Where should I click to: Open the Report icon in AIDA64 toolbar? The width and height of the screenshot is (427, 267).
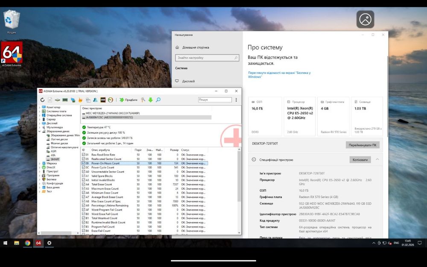(x=50, y=100)
